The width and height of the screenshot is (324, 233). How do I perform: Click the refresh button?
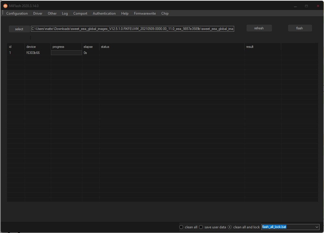[x=259, y=28]
